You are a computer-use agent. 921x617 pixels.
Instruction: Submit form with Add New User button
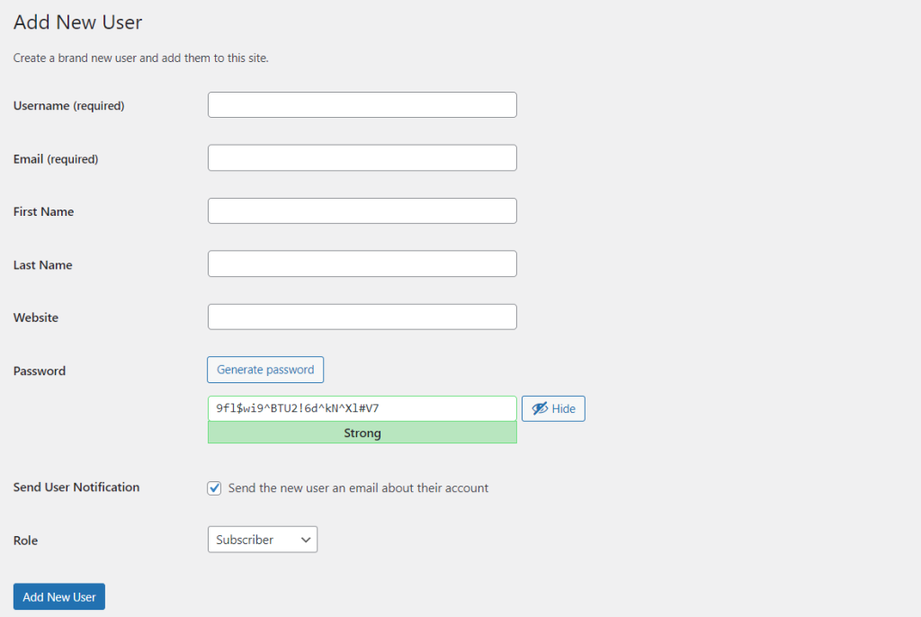point(58,596)
